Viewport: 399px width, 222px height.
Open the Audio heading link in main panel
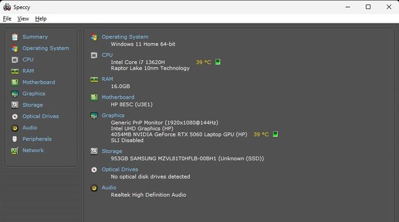tap(109, 188)
